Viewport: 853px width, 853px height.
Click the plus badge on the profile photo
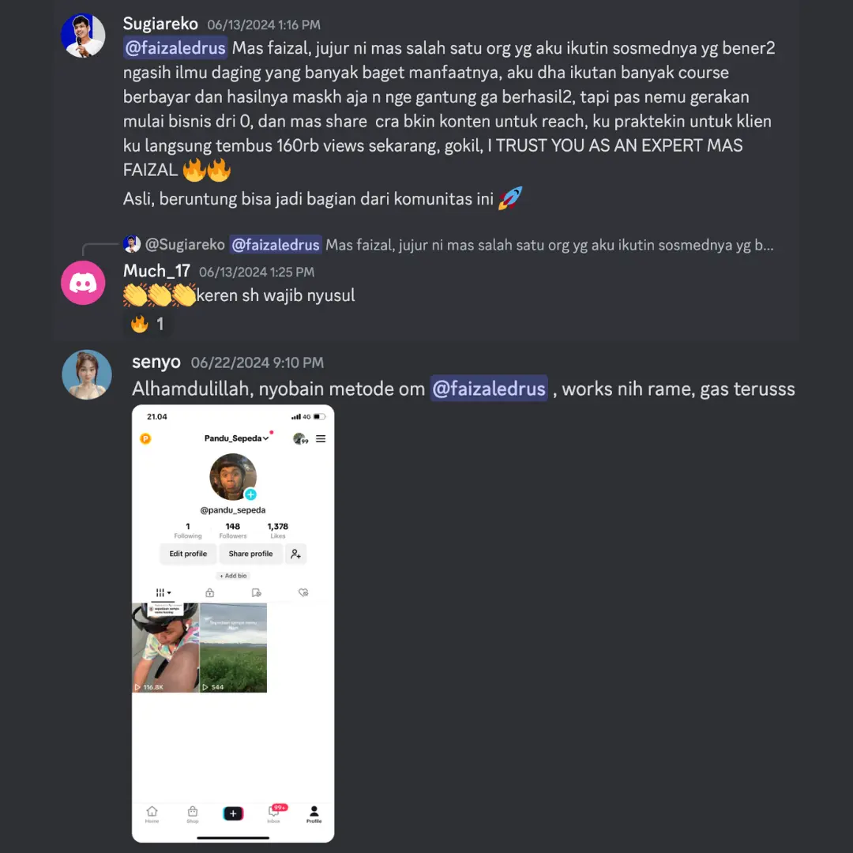(x=250, y=494)
